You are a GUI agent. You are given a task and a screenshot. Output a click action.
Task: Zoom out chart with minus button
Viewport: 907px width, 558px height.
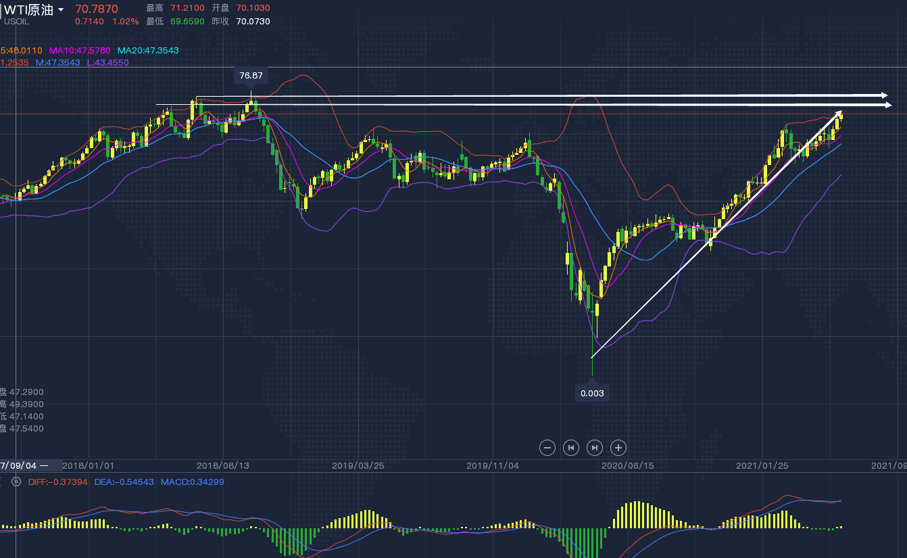coord(548,447)
